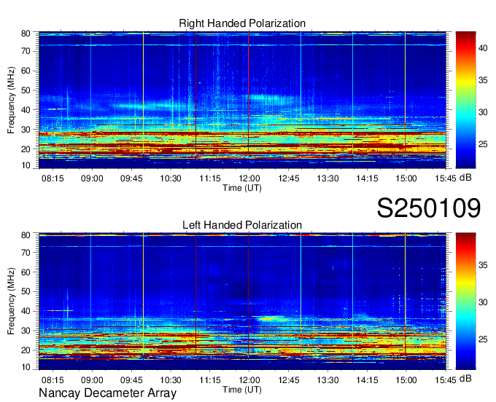Click 70 MHz tick on Right Handed plot
Screen dimensions: 496x402
[x=26, y=51]
